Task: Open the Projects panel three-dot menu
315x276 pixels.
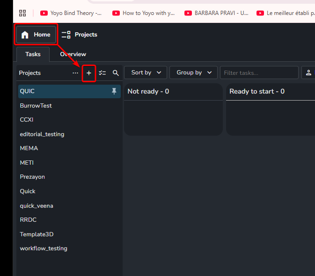Action: tap(75, 73)
